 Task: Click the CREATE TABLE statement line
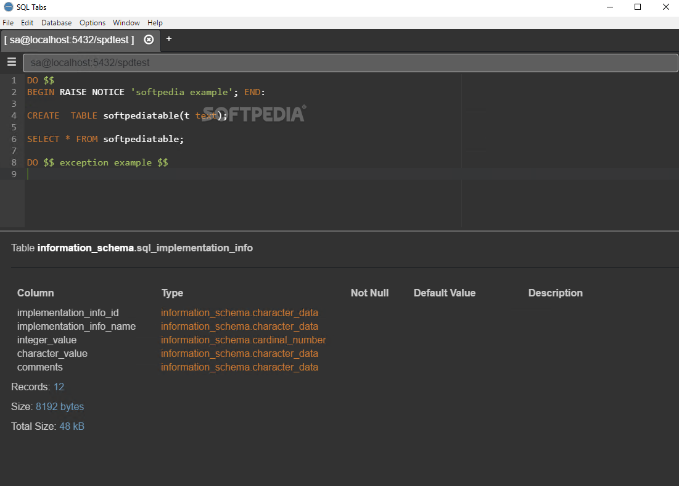coord(127,115)
